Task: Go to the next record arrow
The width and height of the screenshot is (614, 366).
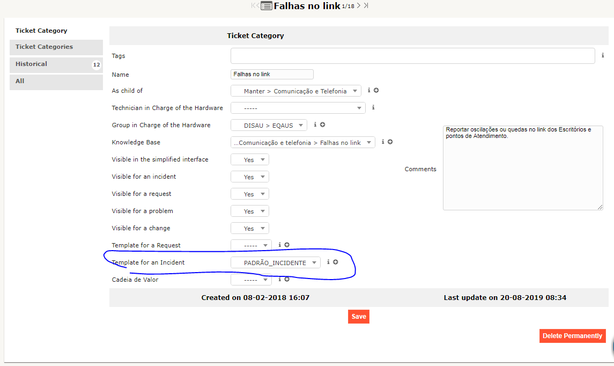Action: [x=359, y=6]
